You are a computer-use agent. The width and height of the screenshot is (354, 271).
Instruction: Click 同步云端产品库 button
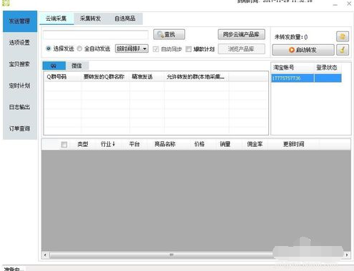[x=241, y=35]
